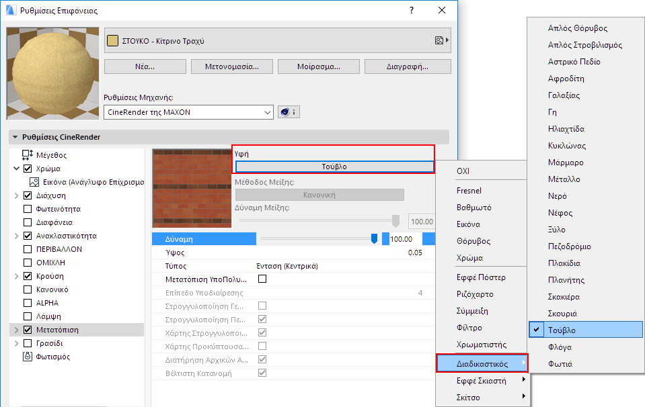Expand the Κρούση tree node
Image resolution: width=645 pixels, height=407 pixels.
point(16,276)
